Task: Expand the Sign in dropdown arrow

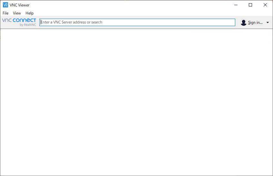Action: pos(268,23)
